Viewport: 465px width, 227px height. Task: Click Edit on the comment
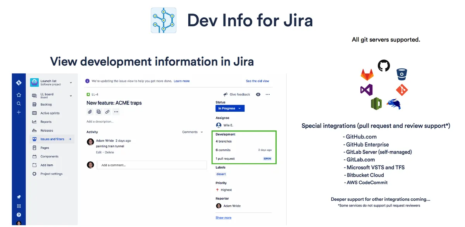(x=99, y=152)
